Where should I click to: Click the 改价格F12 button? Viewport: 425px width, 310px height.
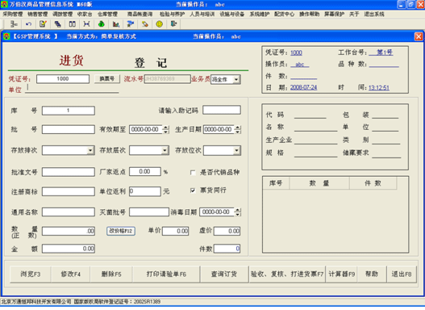click(121, 231)
